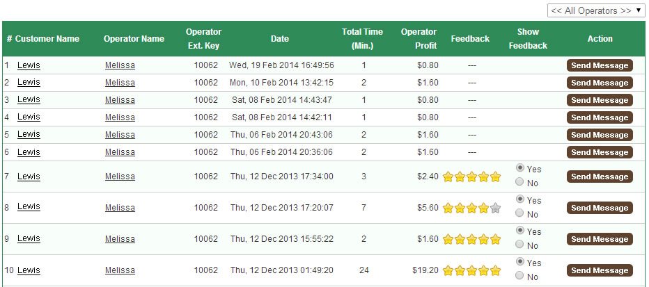Viewport: 649px width, 287px height.
Task: Click the third star in row 10 feedback
Action: click(x=472, y=270)
